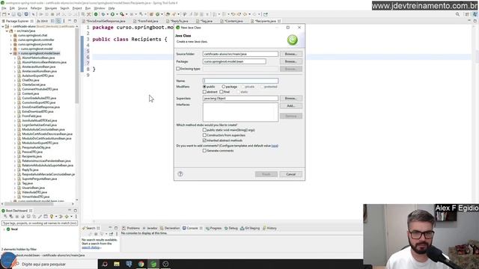Add an interface with Add button
The height and width of the screenshot is (269, 479).
pos(291,106)
